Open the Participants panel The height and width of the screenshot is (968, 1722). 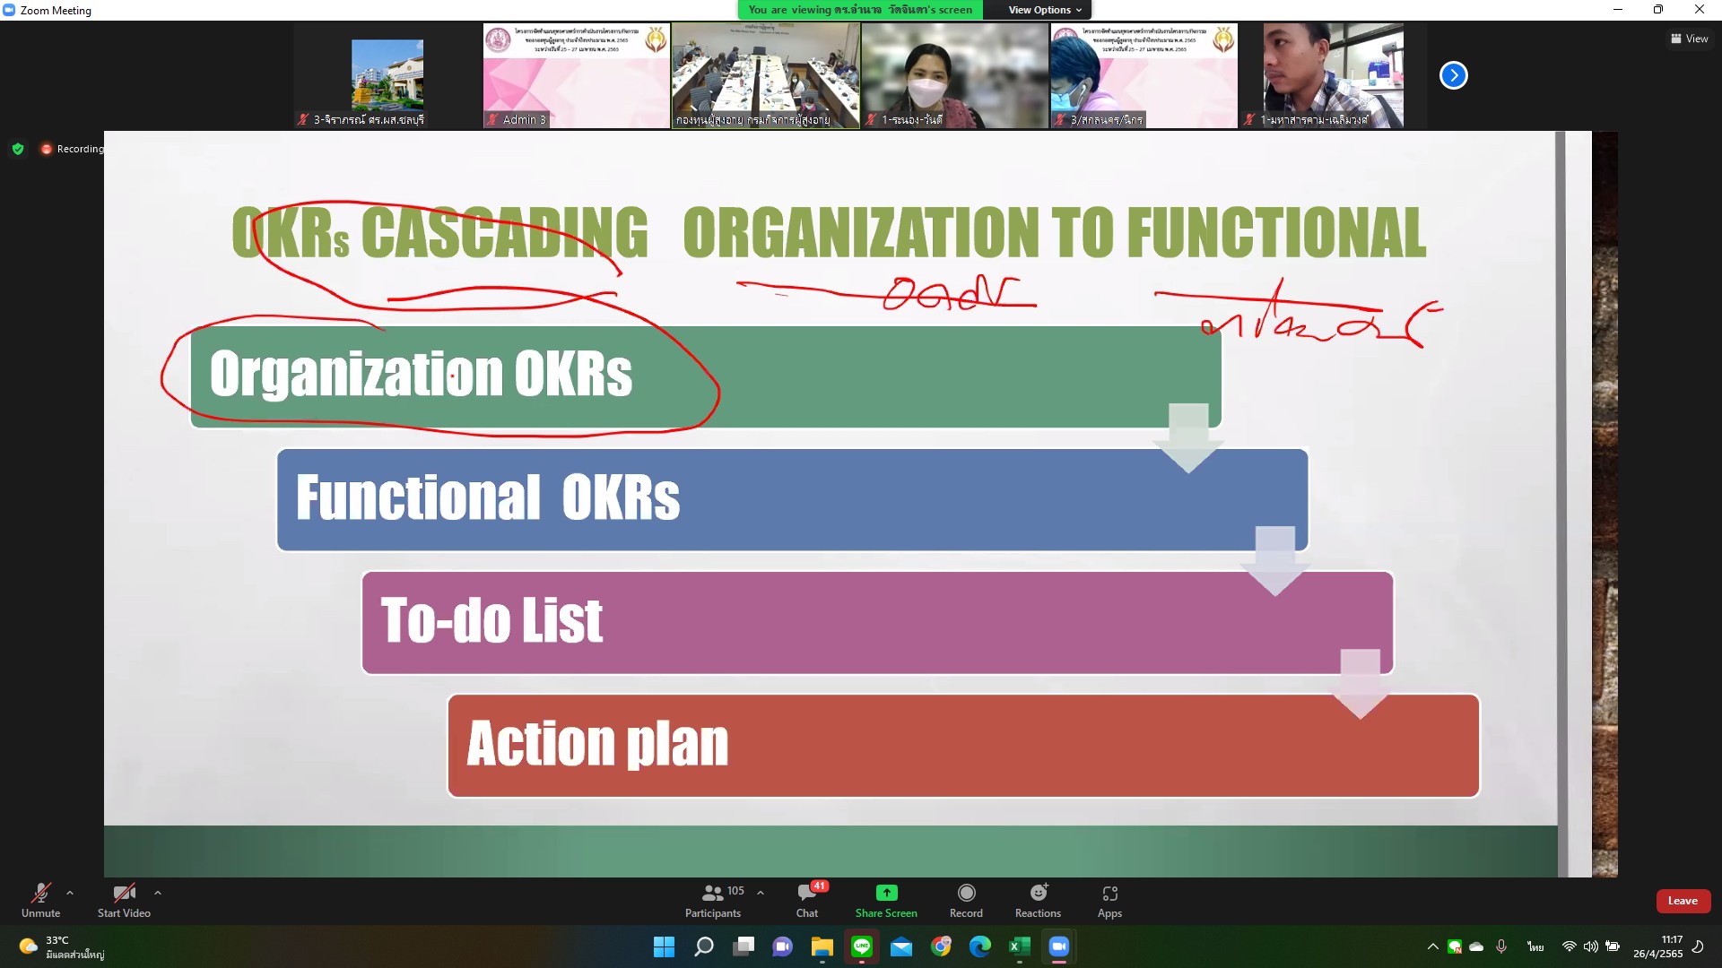click(713, 900)
